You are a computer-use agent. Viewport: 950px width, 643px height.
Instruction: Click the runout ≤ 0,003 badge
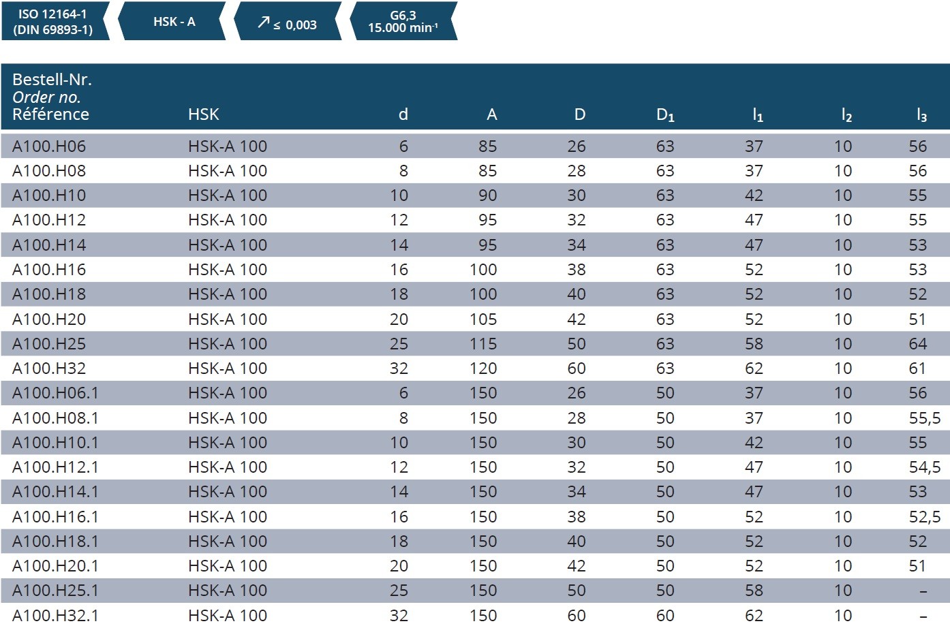[287, 21]
